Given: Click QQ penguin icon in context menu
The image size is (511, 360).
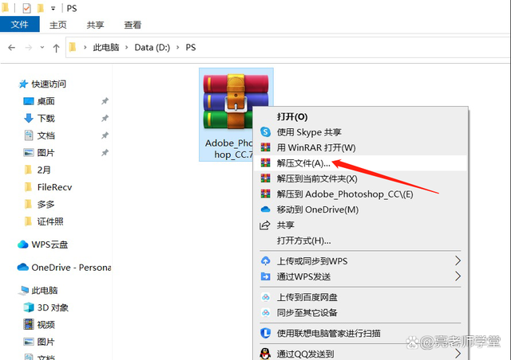Looking at the screenshot, I should pyautogui.click(x=266, y=354).
